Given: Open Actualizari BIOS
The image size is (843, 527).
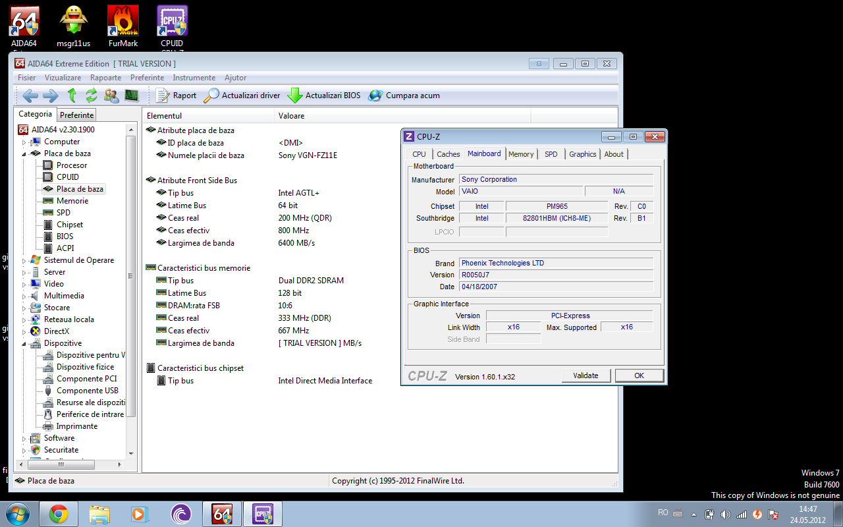Looking at the screenshot, I should click(x=324, y=96).
